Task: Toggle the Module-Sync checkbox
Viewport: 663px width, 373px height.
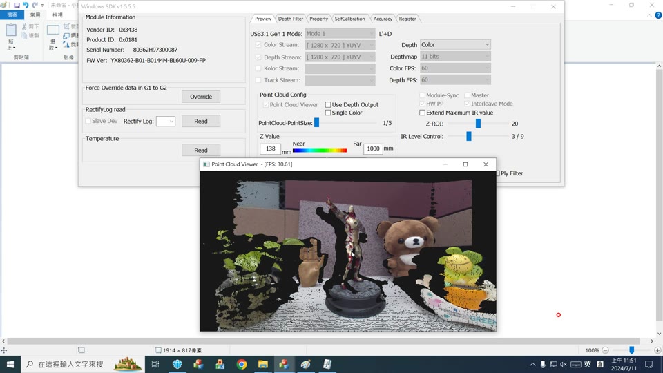Action: [x=422, y=95]
